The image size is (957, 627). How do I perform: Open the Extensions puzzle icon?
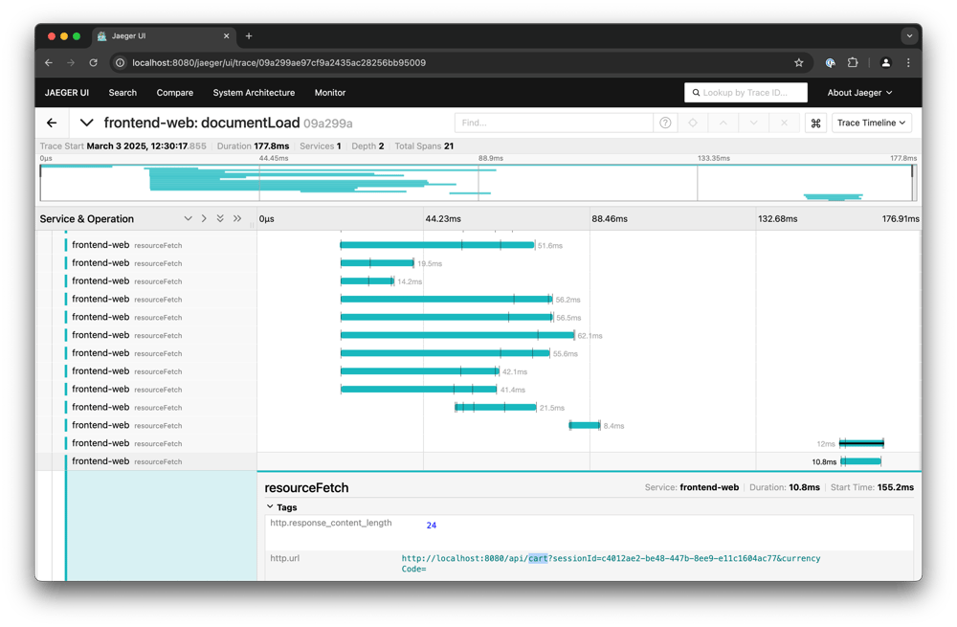[853, 62]
